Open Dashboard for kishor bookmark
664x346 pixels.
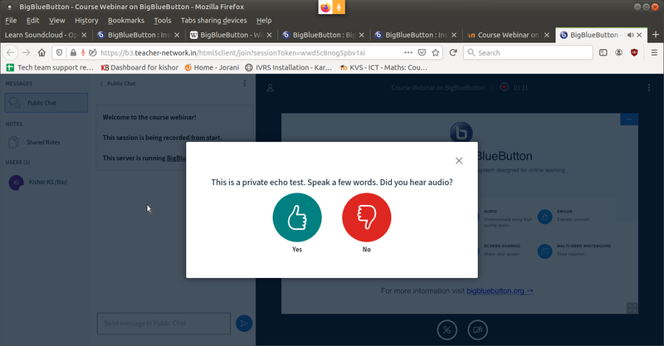click(139, 67)
